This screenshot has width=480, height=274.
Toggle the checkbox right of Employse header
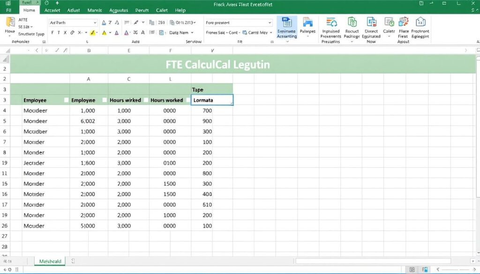pyautogui.click(x=105, y=100)
